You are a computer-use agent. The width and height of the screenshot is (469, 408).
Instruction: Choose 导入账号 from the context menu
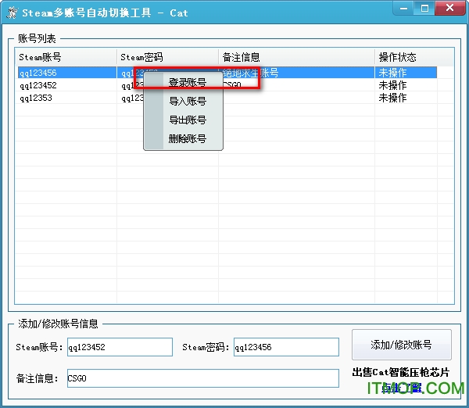pos(188,101)
